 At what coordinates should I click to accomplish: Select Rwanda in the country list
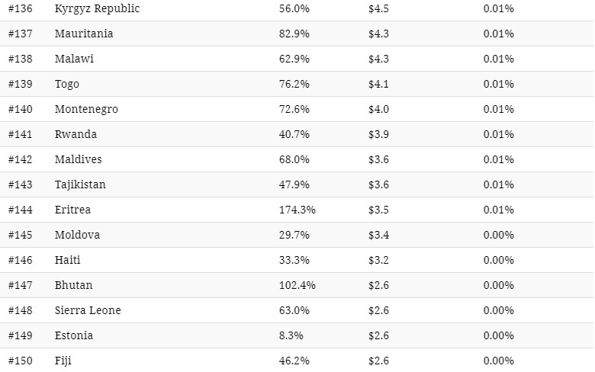[76, 134]
